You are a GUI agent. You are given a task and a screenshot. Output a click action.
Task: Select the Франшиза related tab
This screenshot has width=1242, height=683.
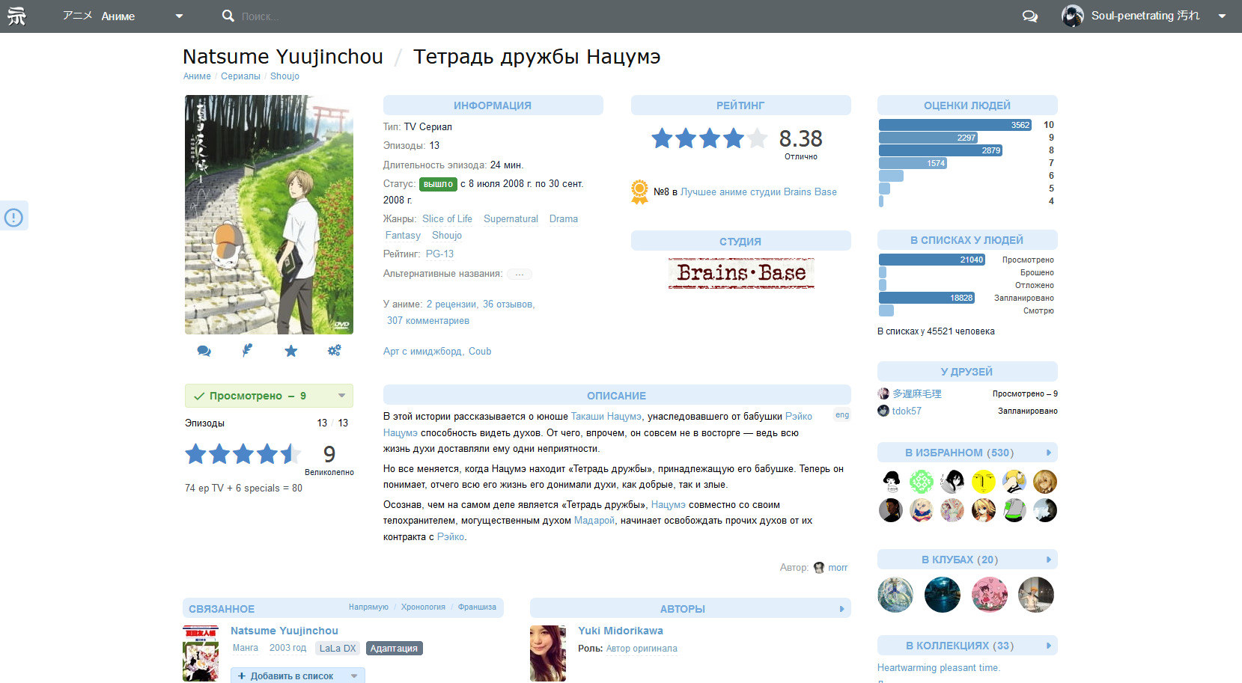tap(477, 607)
